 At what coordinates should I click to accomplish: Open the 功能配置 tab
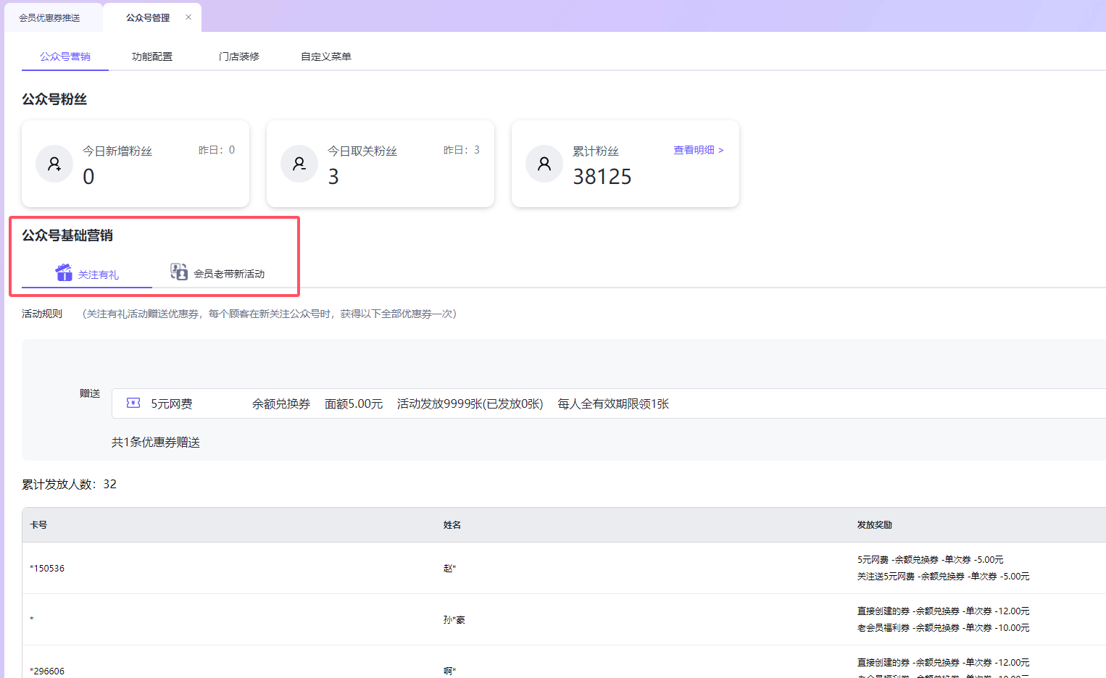point(152,56)
